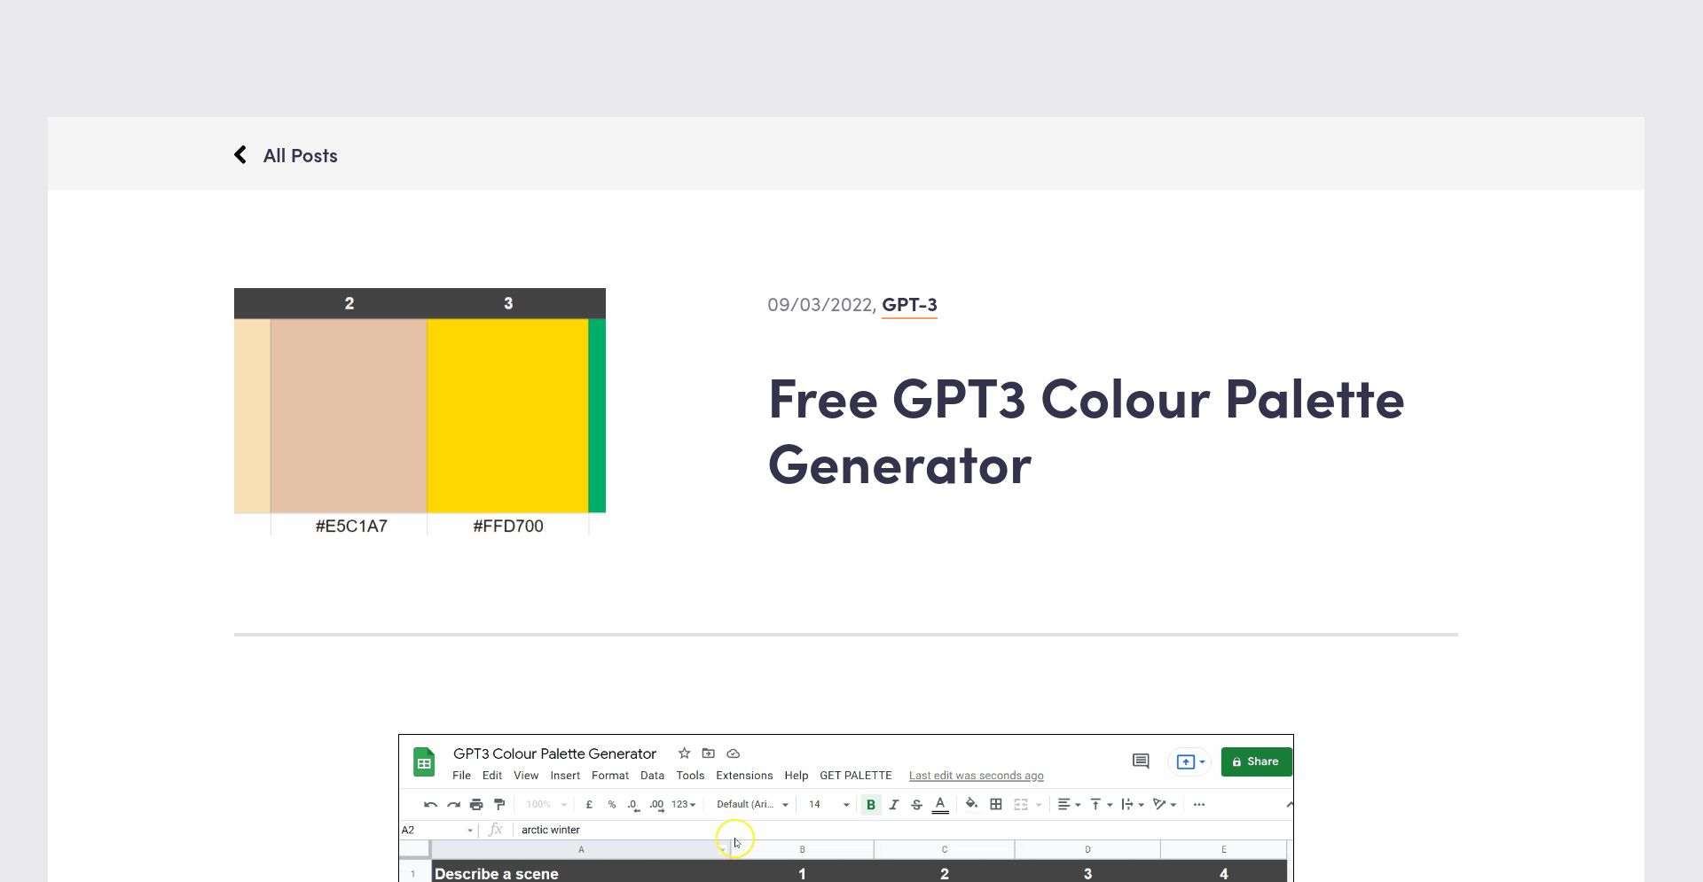
Task: Toggle Bold formatting
Action: (871, 805)
